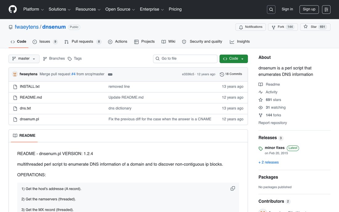Open the minor fixes release

(x=275, y=148)
